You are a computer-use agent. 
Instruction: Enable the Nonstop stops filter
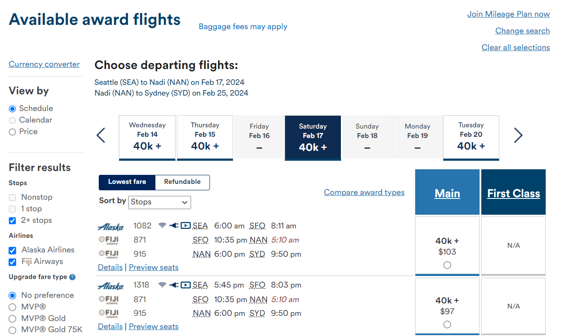[13, 197]
